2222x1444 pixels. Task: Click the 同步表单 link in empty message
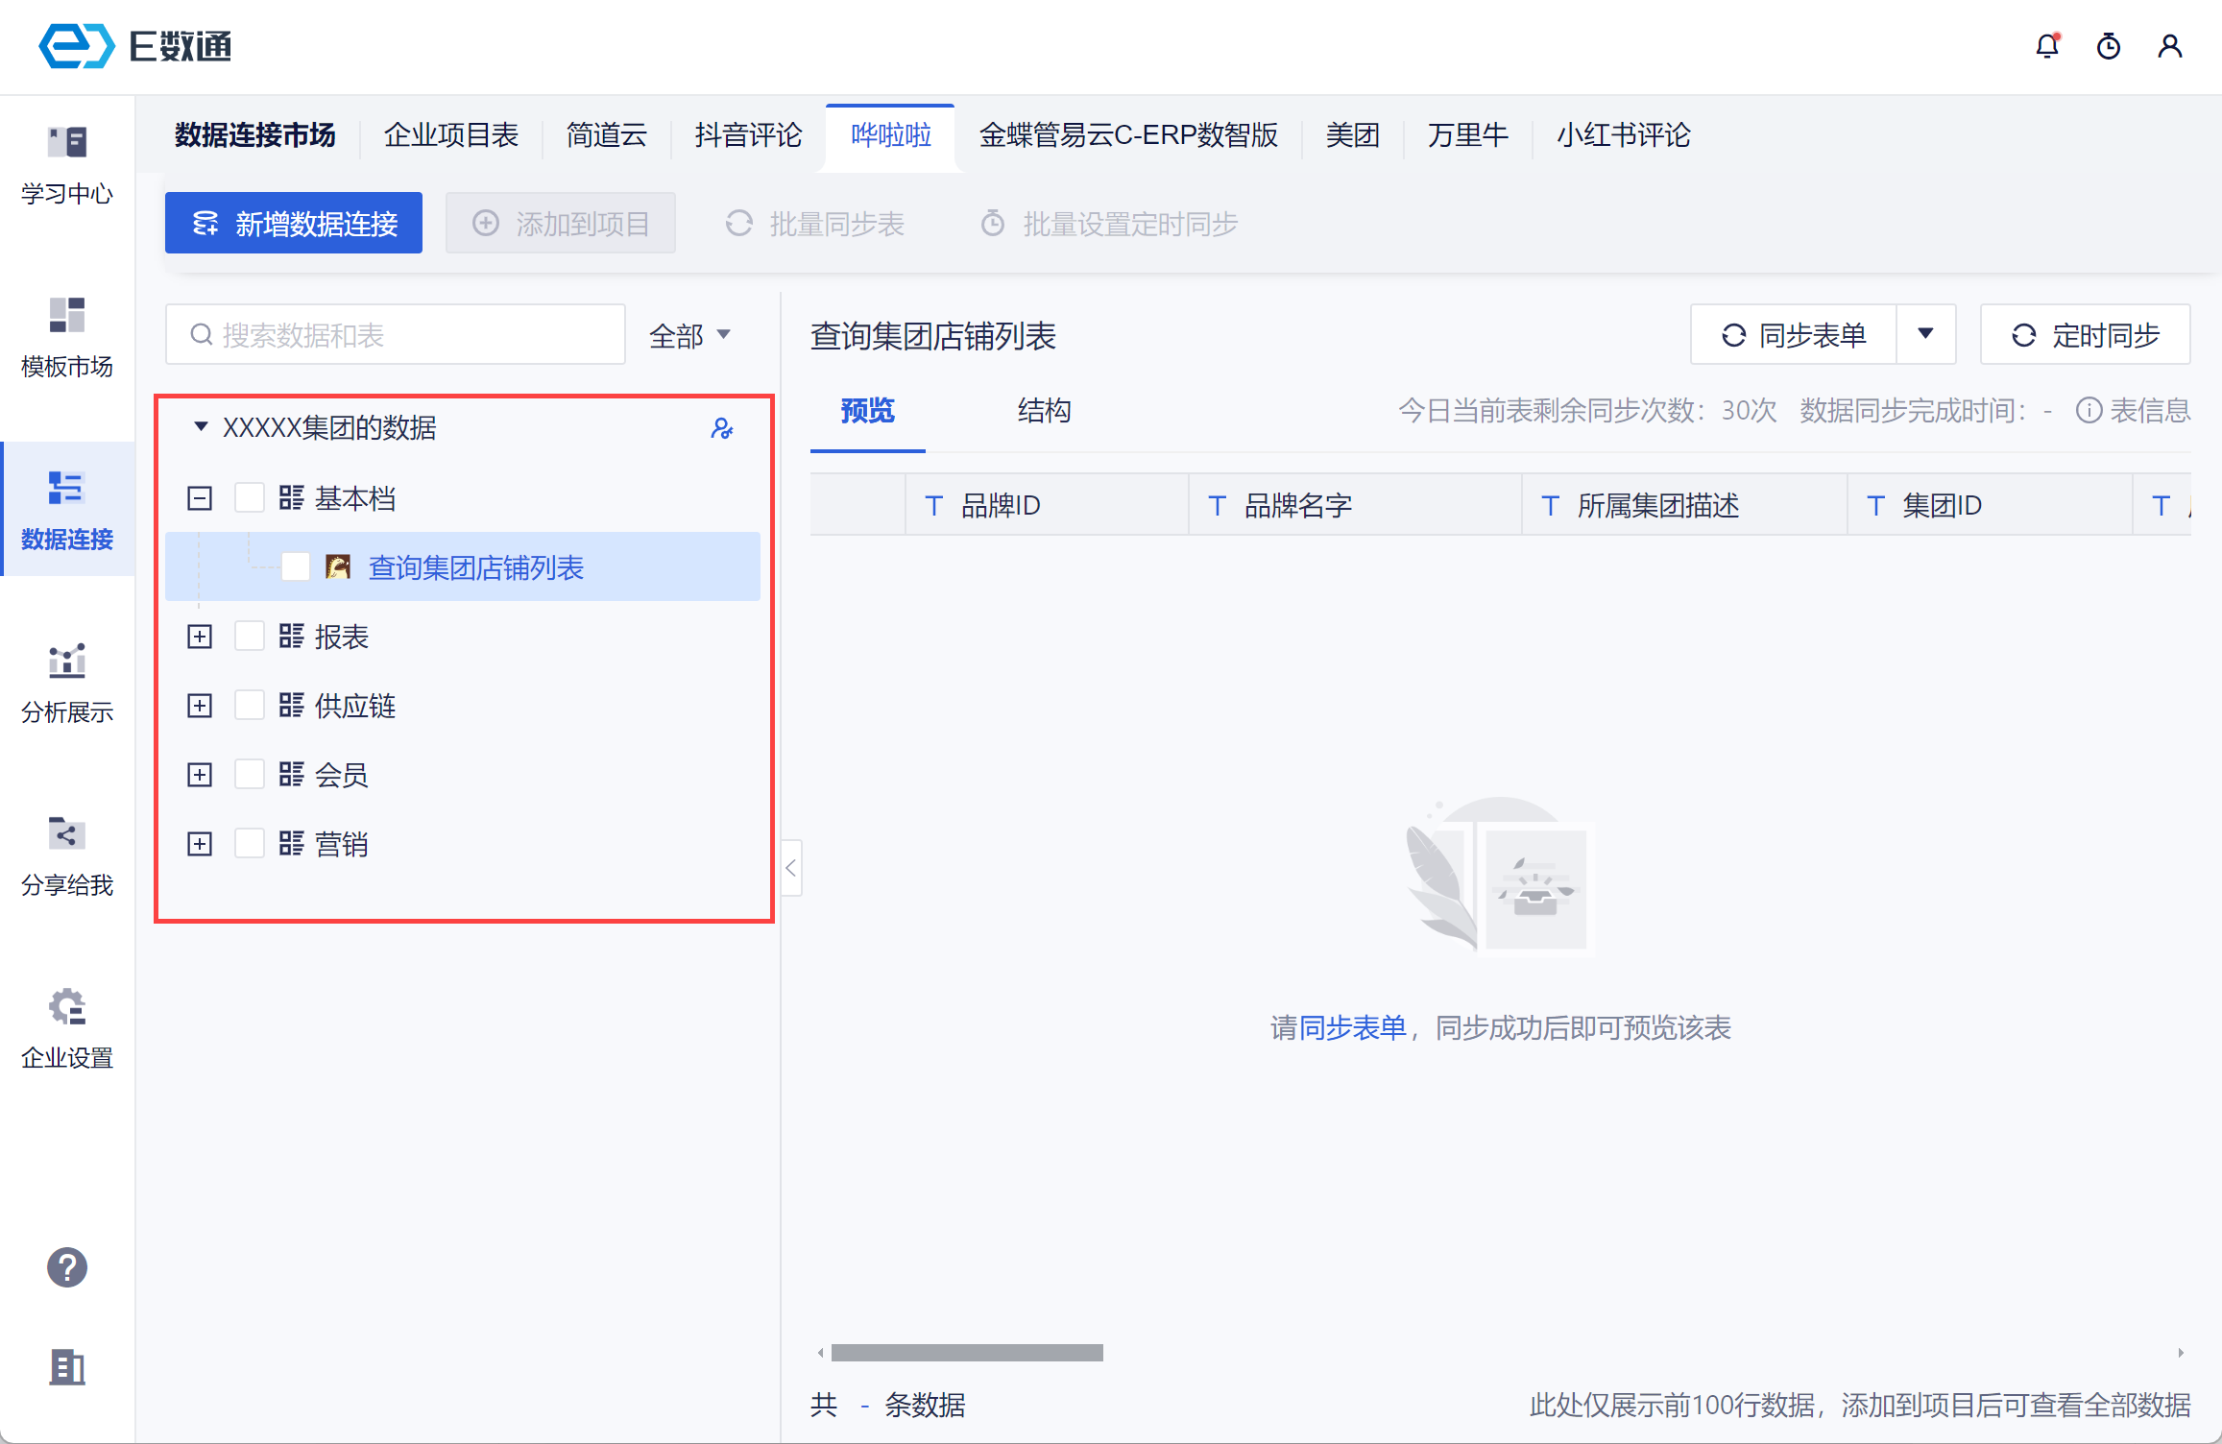(1352, 1028)
